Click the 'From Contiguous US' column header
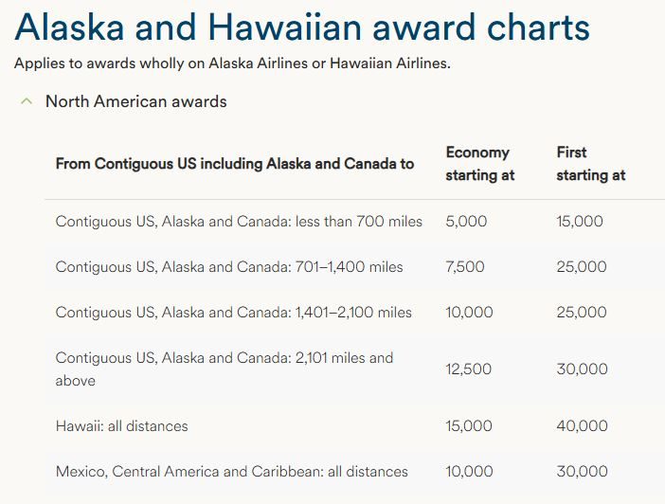The image size is (665, 504). (x=235, y=164)
